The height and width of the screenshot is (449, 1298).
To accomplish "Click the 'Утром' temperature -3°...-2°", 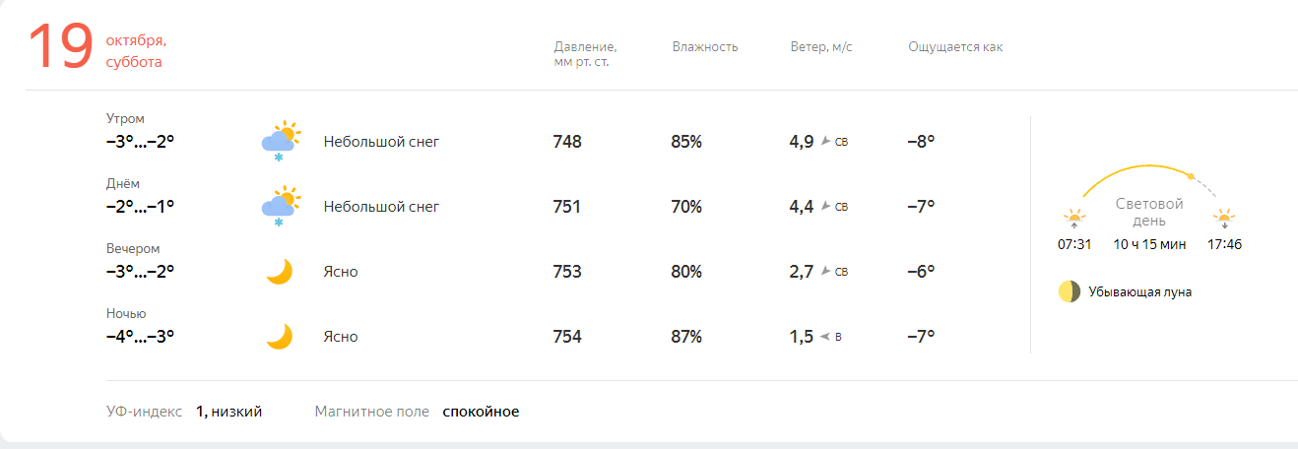I will 140,141.
